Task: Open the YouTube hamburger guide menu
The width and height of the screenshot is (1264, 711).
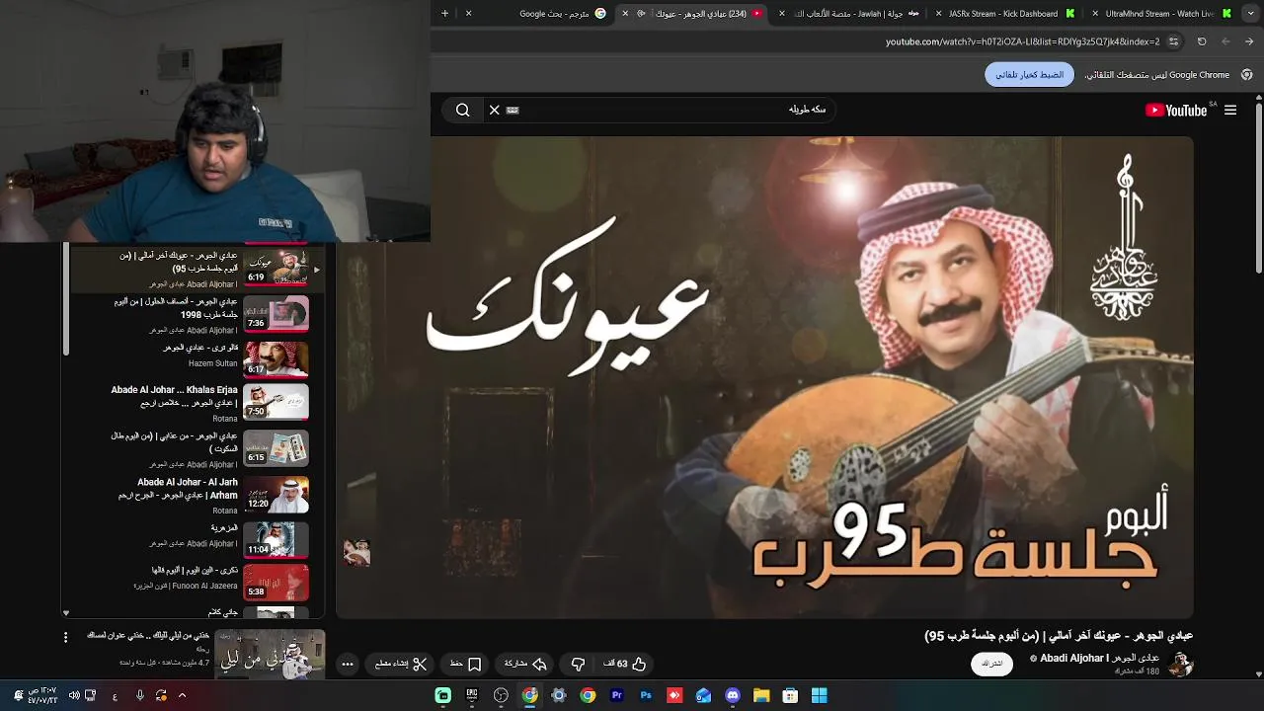Action: coord(1230,110)
